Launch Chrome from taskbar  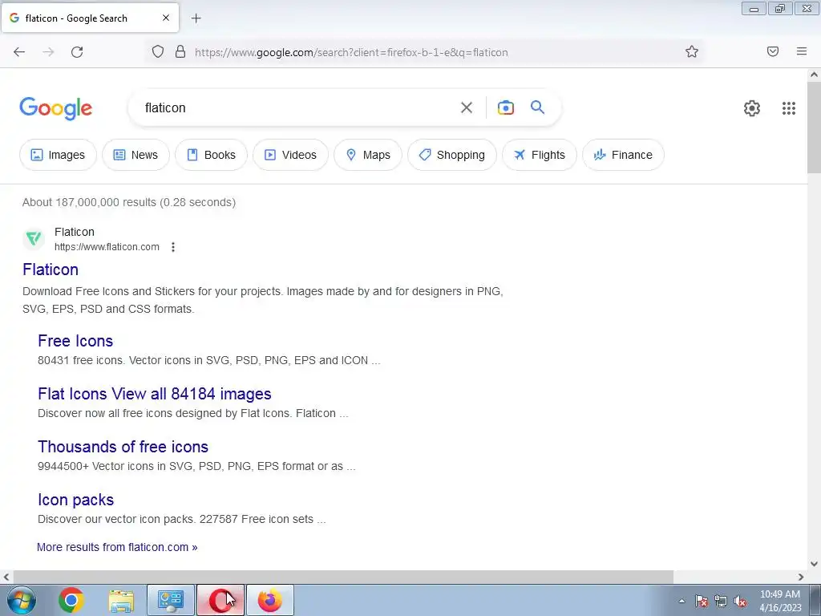coord(71,600)
